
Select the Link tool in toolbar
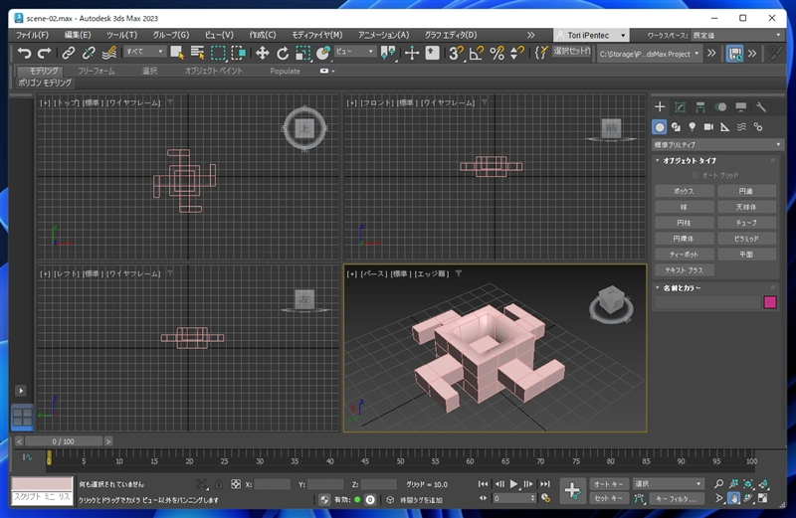tap(68, 53)
